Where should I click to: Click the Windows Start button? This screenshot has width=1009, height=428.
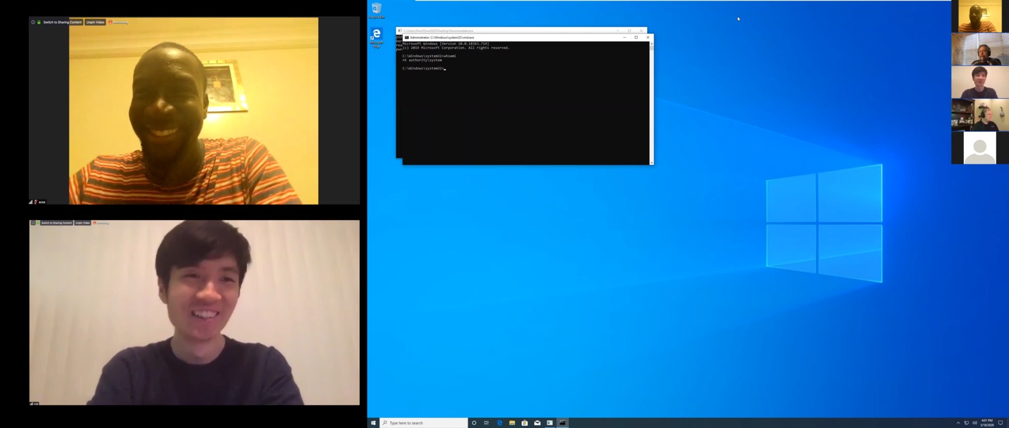pos(373,423)
